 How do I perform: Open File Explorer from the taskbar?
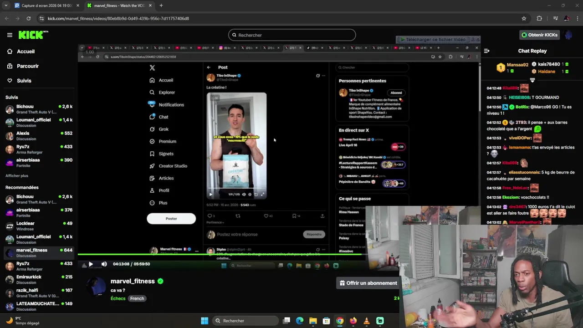[x=313, y=321]
